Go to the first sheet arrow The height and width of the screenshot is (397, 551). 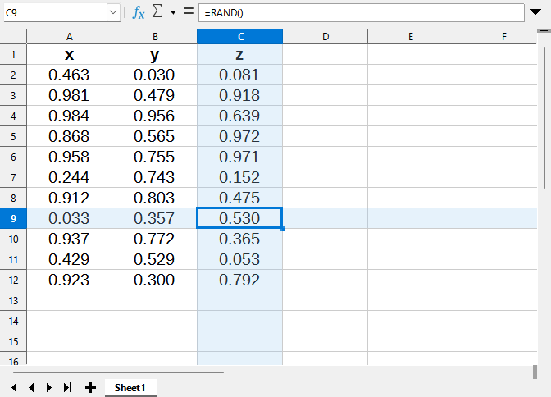tap(14, 387)
